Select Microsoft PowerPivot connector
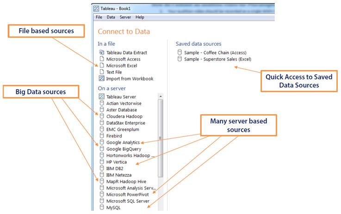Screen dimensions: 341x214 coord(127,195)
